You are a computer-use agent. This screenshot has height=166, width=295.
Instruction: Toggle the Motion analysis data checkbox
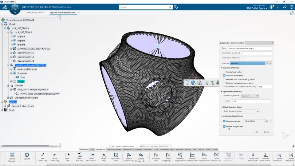224,126
